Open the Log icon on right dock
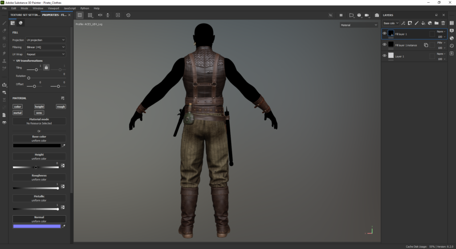Viewport: 456px width, 249px height. click(452, 53)
